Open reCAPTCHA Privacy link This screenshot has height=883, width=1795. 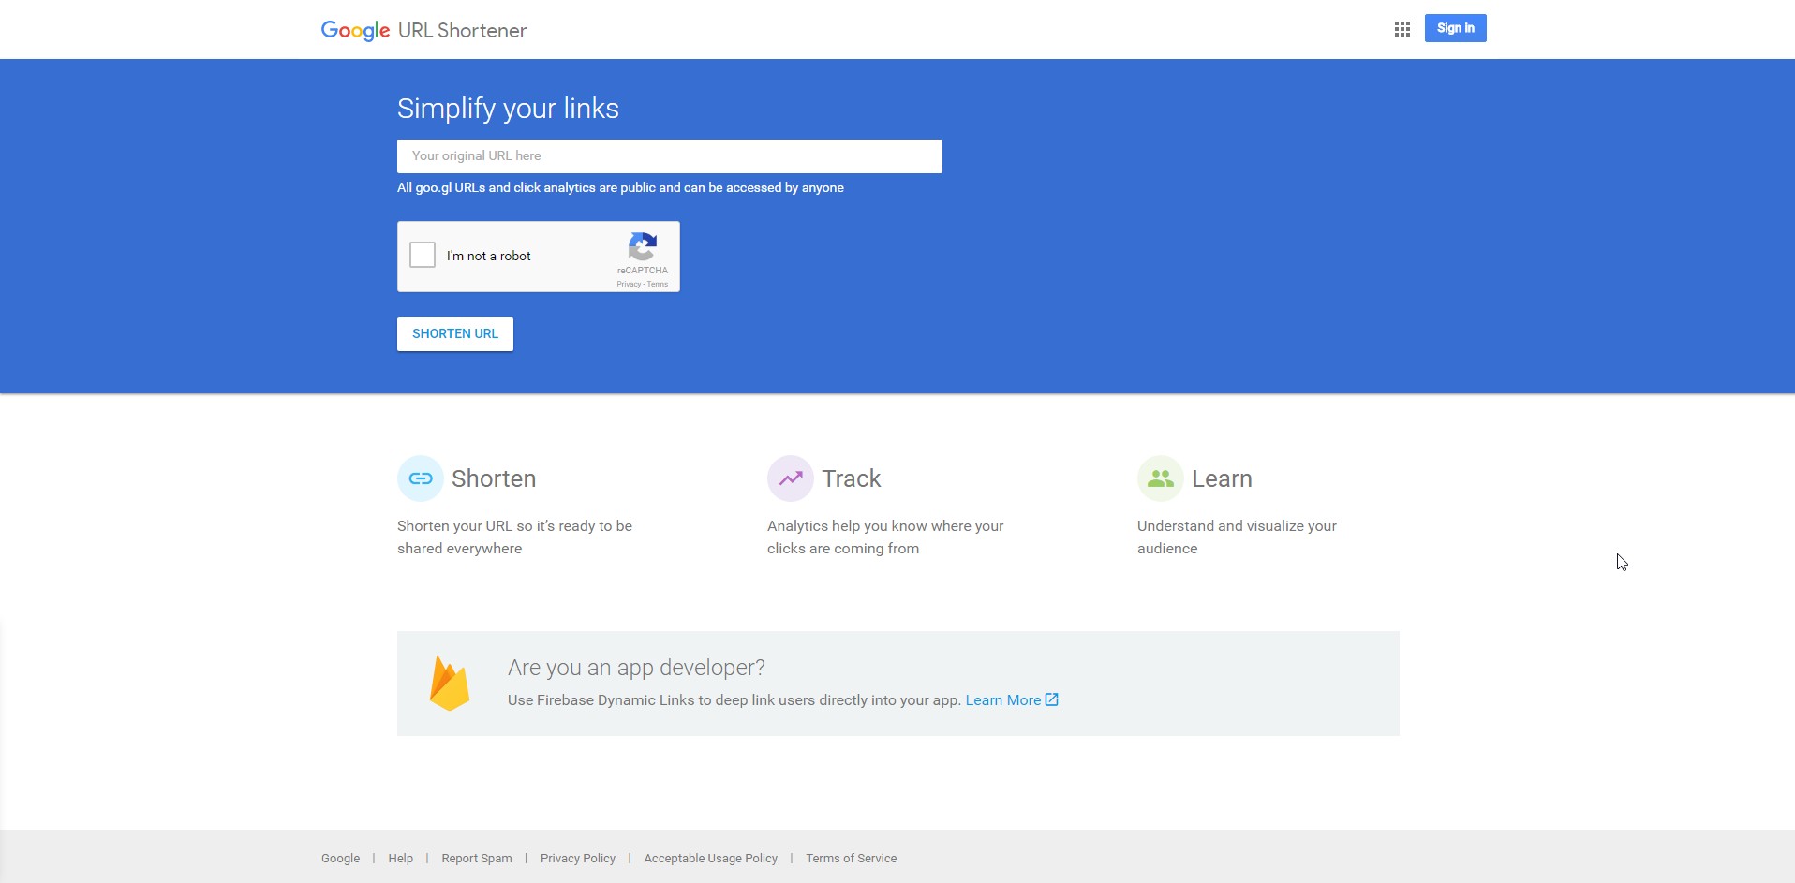(629, 284)
